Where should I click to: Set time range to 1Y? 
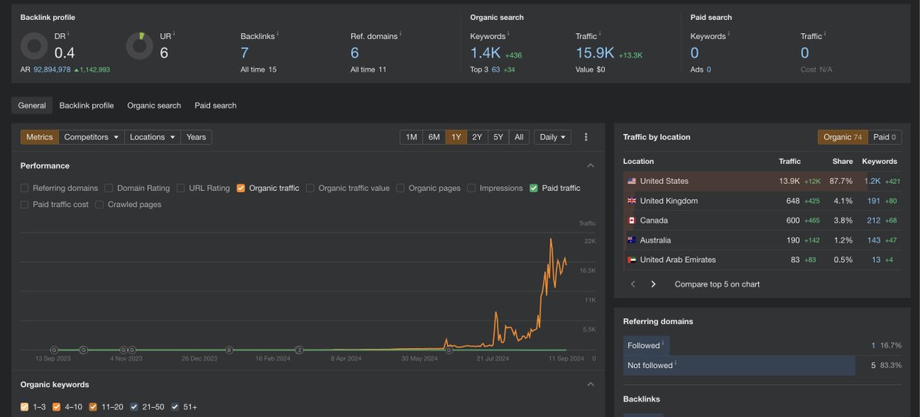[456, 137]
